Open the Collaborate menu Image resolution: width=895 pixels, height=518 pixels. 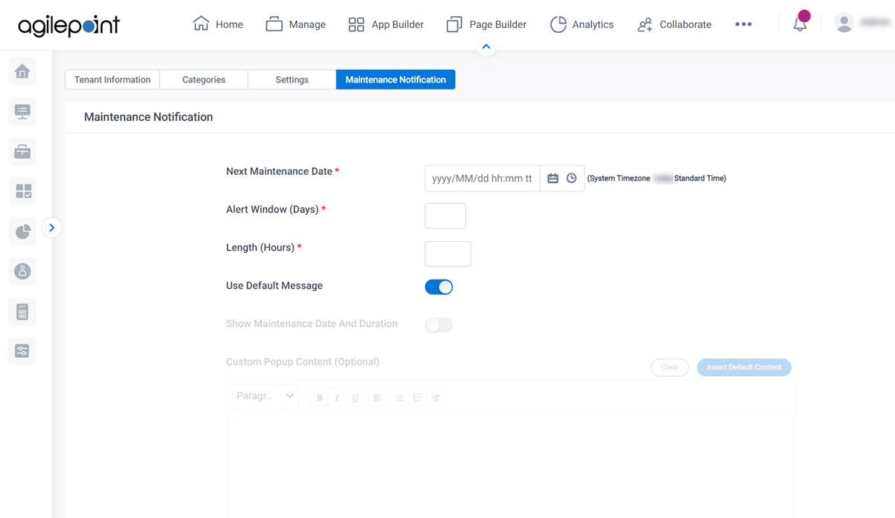[675, 24]
